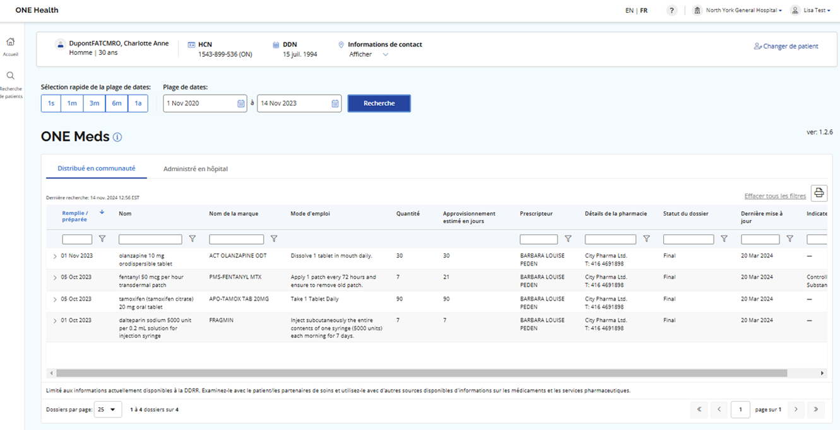The width and height of the screenshot is (840, 430).
Task: Select the 6m quick date range
Action: [117, 103]
